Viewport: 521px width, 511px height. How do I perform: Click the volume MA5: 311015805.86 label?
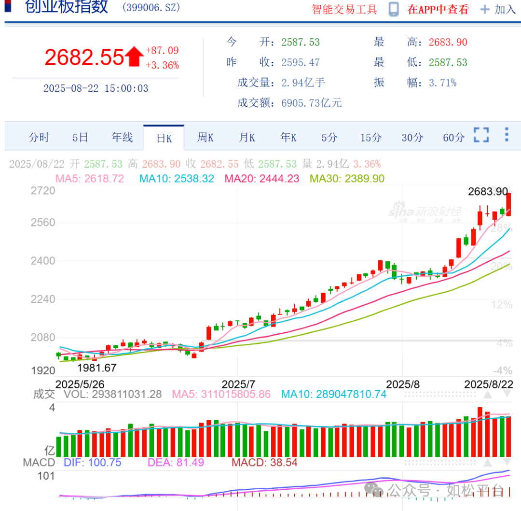click(221, 394)
